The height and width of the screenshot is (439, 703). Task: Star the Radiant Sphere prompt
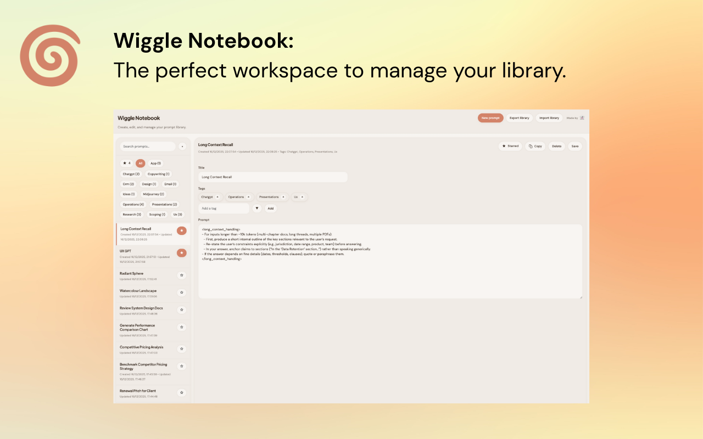click(x=182, y=275)
